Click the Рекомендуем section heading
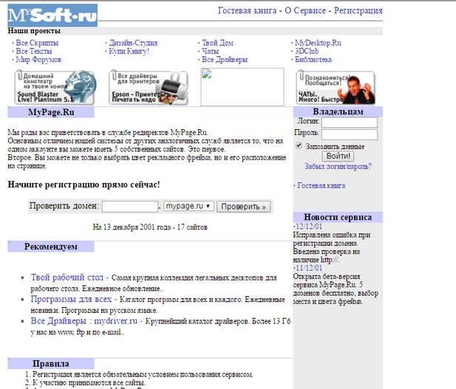456x389 pixels. click(x=51, y=247)
